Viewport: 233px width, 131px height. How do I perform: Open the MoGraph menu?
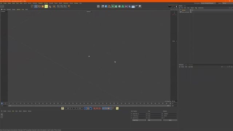[x=35, y=3]
